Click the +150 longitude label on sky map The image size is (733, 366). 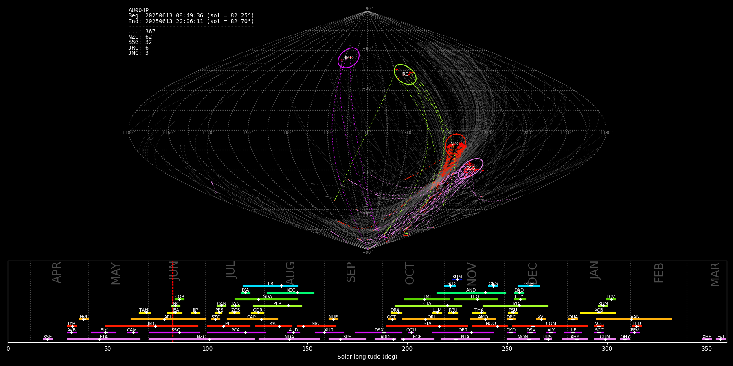point(167,133)
